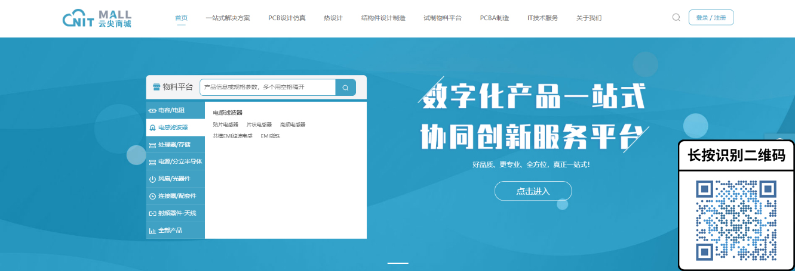
Task: Open the PCBA制造 navigation item
Action: (495, 18)
